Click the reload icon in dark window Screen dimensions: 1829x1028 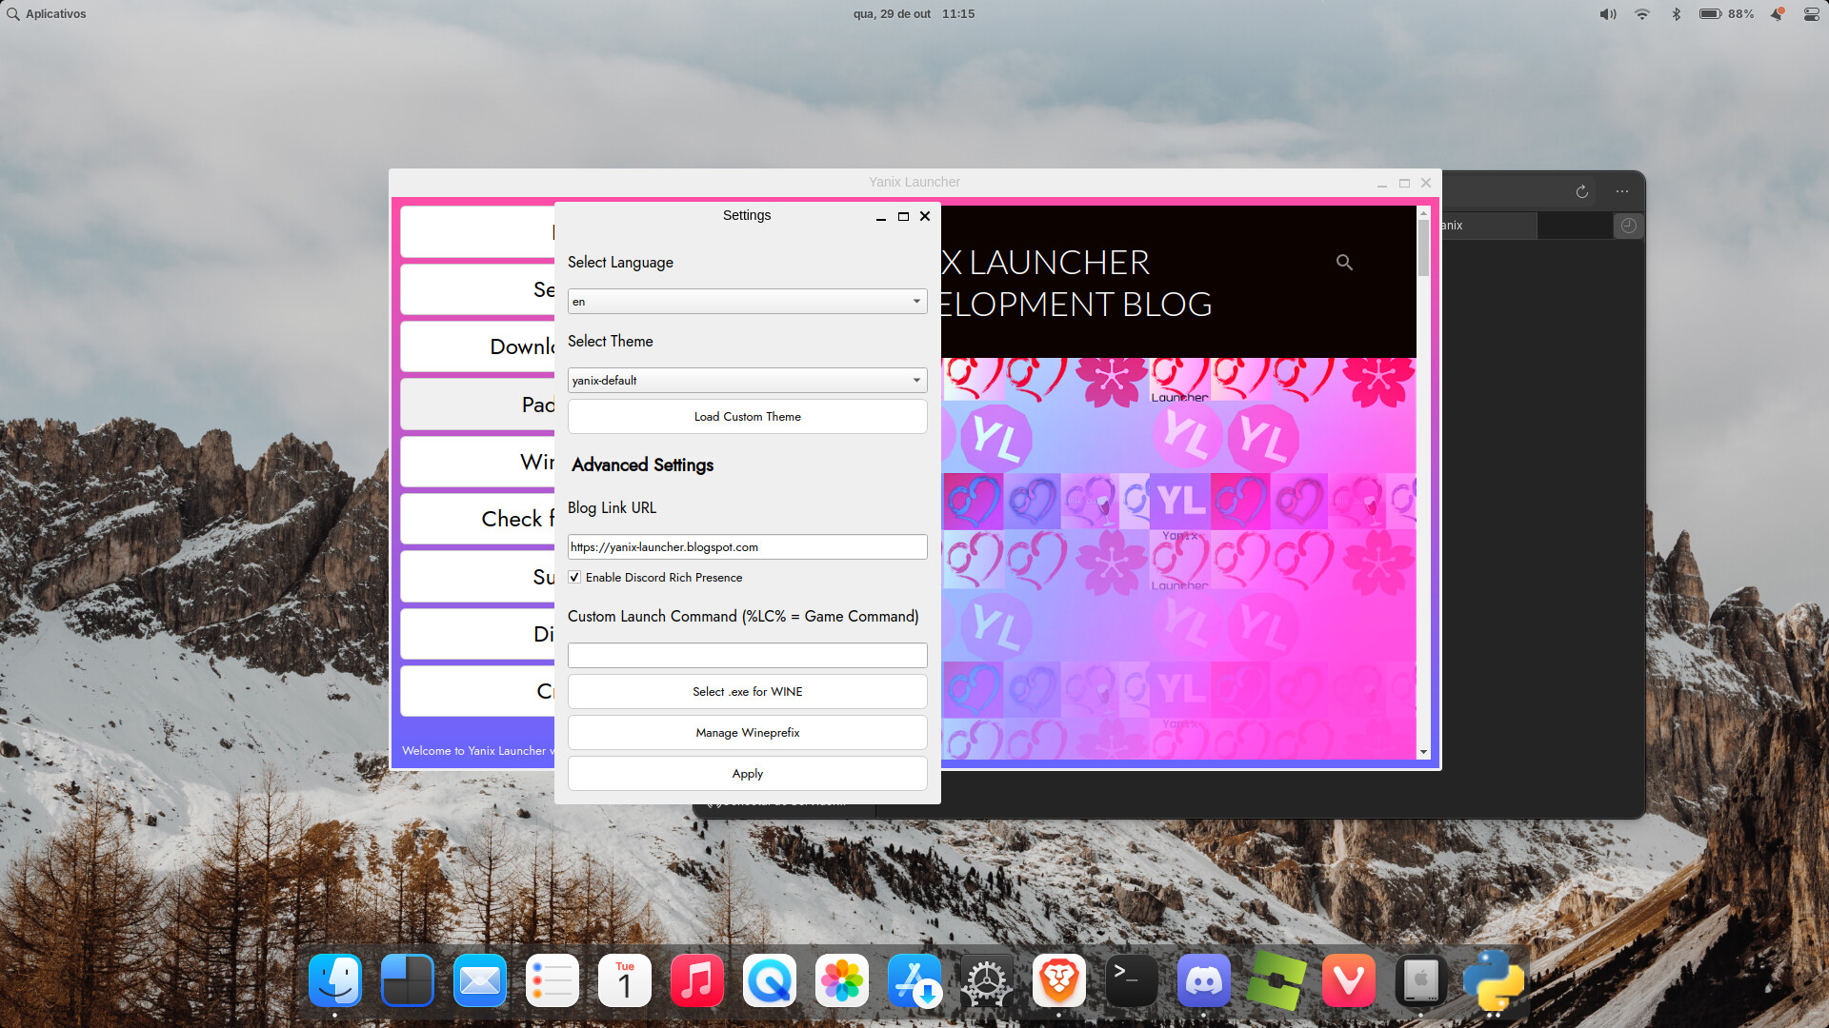(1581, 191)
